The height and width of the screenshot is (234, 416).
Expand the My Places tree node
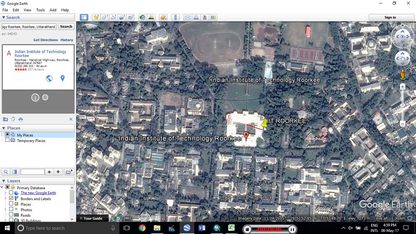(x=2, y=135)
